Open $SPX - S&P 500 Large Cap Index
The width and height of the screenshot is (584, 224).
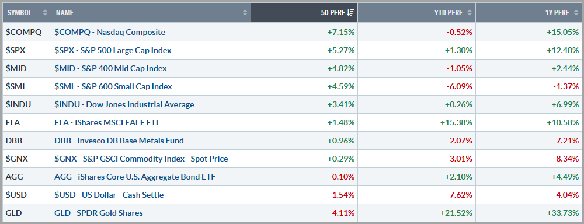[x=113, y=50]
